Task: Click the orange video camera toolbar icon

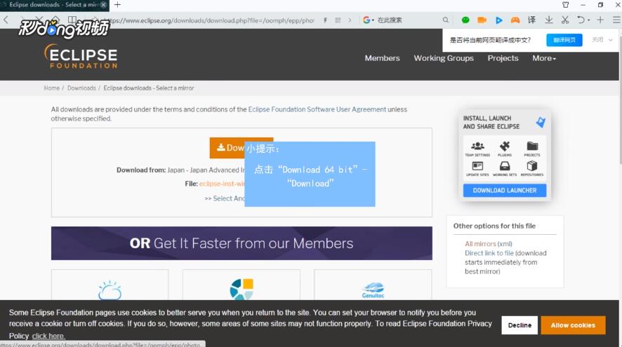Action: click(x=482, y=20)
